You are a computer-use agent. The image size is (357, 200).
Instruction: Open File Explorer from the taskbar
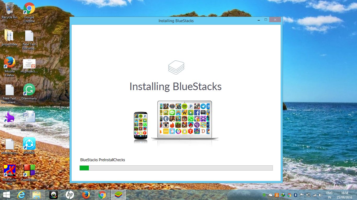[x=37, y=195]
